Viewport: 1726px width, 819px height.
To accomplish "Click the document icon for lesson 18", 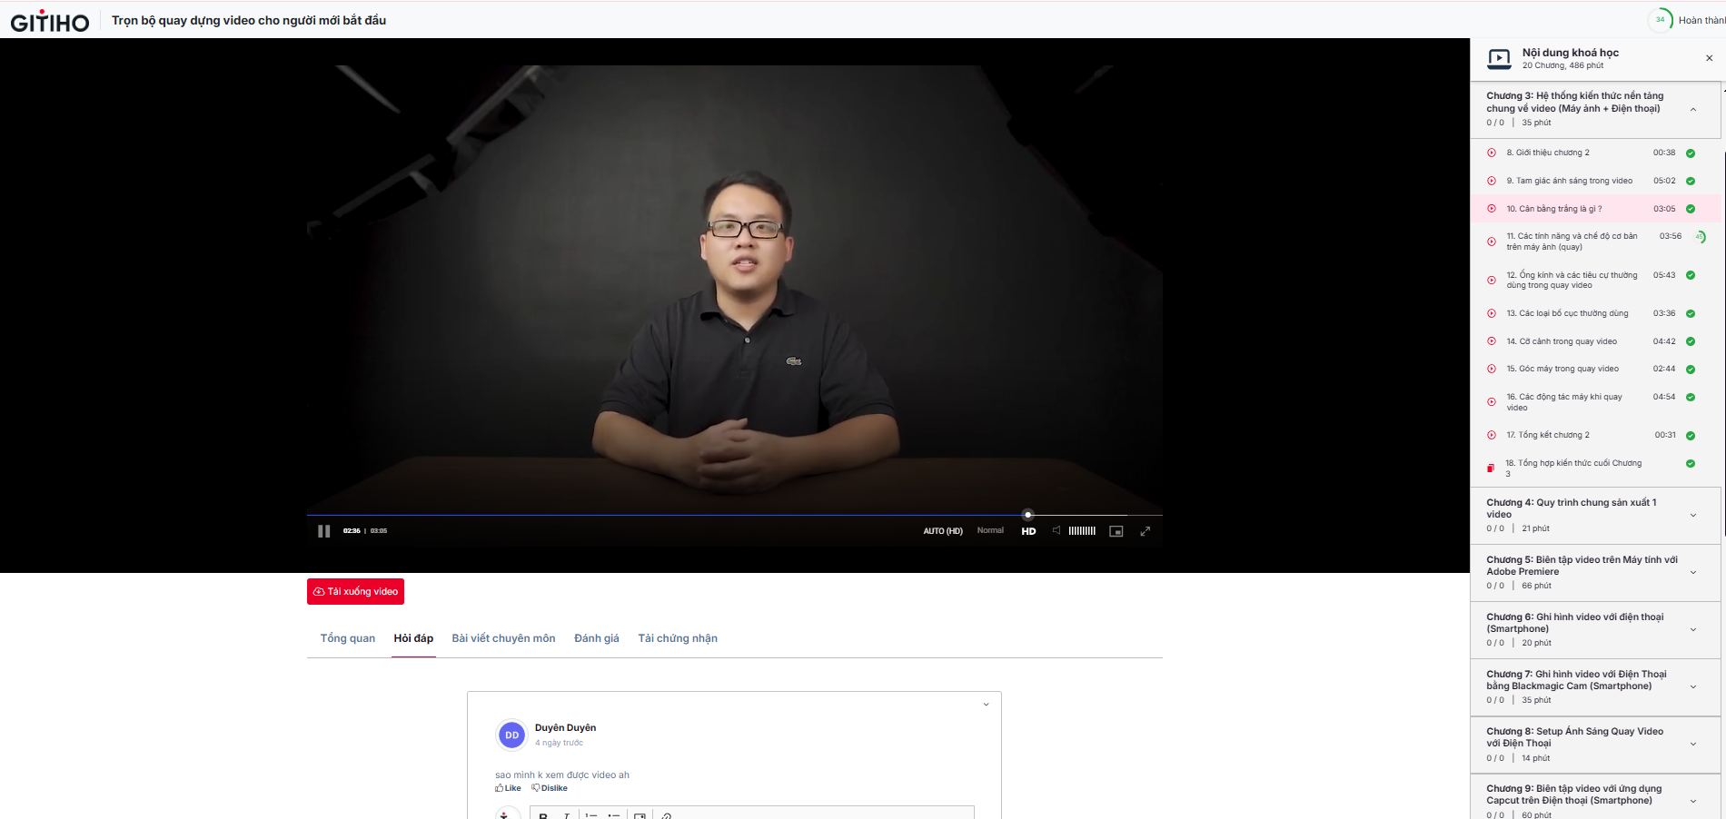I will pyautogui.click(x=1491, y=469).
